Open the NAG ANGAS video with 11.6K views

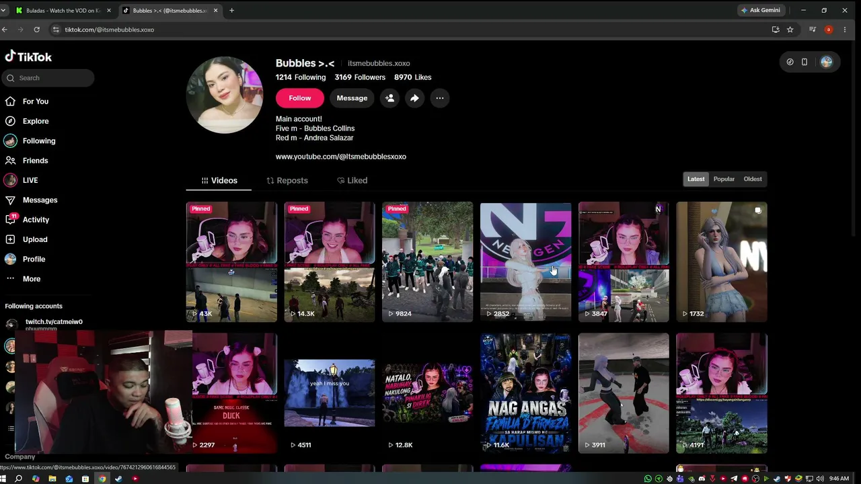[x=525, y=393]
